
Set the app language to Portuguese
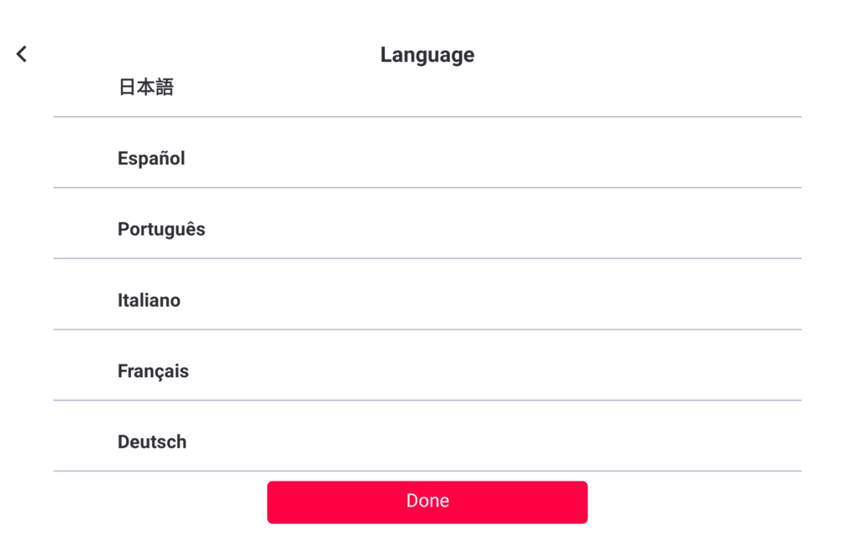(x=161, y=229)
